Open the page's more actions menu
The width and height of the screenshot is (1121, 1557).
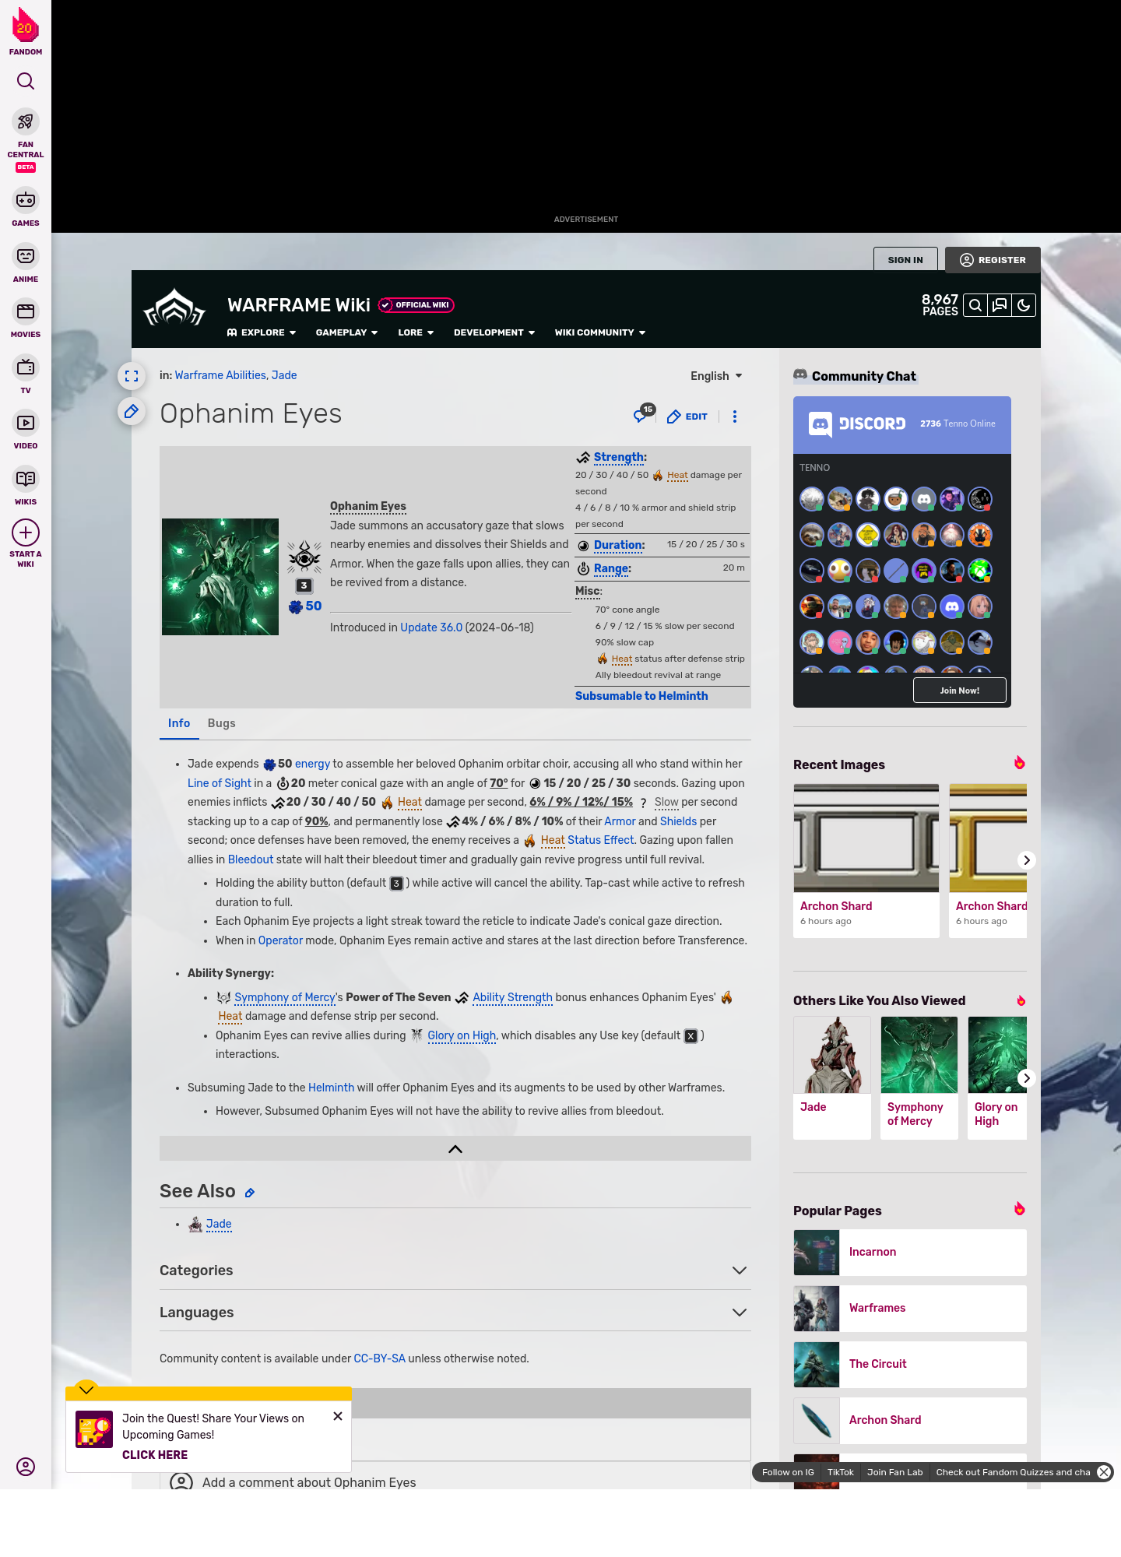tap(735, 416)
